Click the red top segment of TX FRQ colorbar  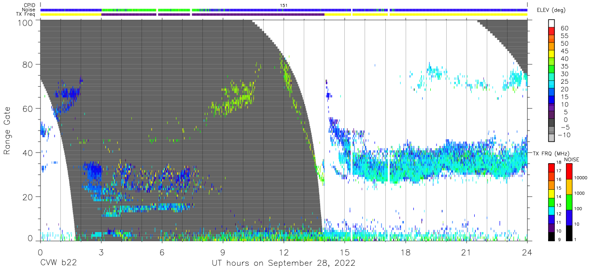point(552,168)
